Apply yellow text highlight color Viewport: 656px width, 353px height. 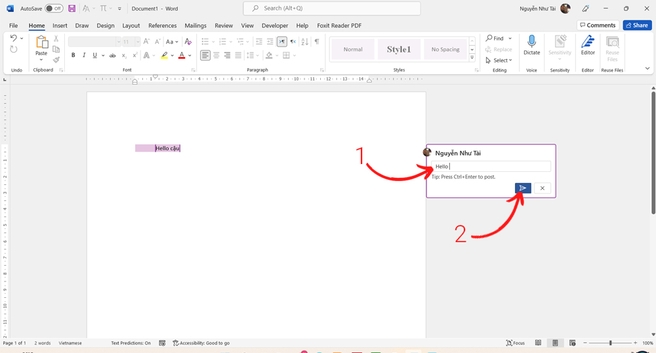[165, 55]
